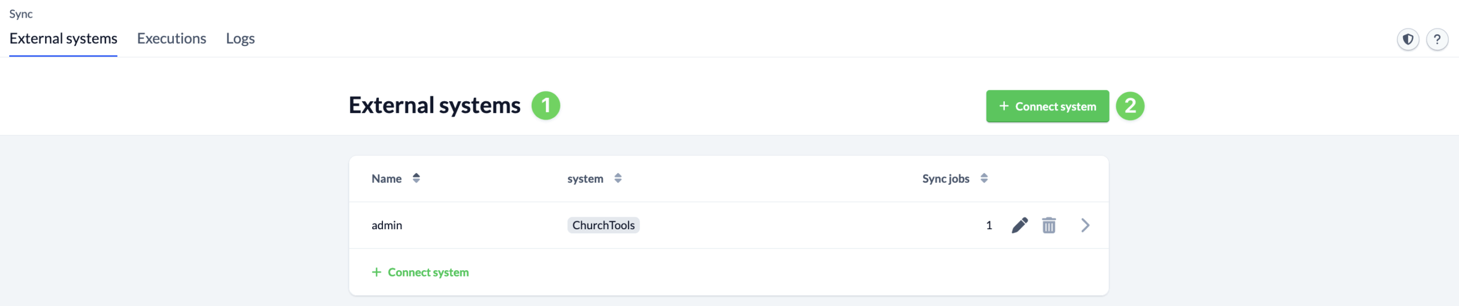Click the green number 1 badge
Image resolution: width=1459 pixels, height=306 pixels.
tap(545, 106)
